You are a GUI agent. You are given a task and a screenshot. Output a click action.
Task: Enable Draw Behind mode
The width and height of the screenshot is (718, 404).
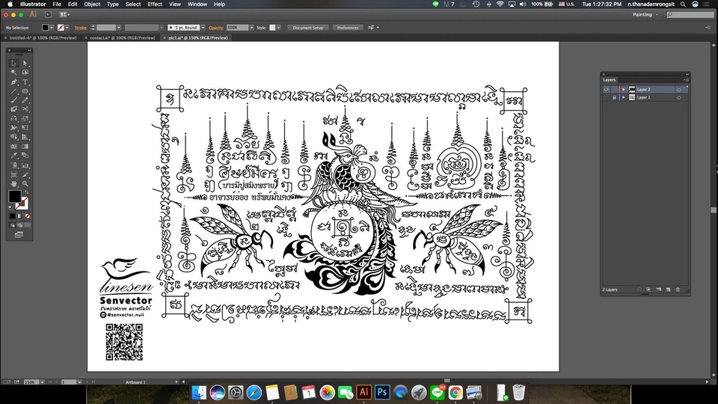pyautogui.click(x=19, y=225)
